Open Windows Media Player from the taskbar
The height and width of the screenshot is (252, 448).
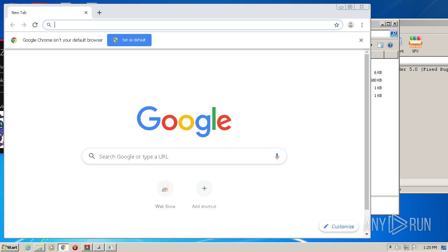[x=51, y=247]
